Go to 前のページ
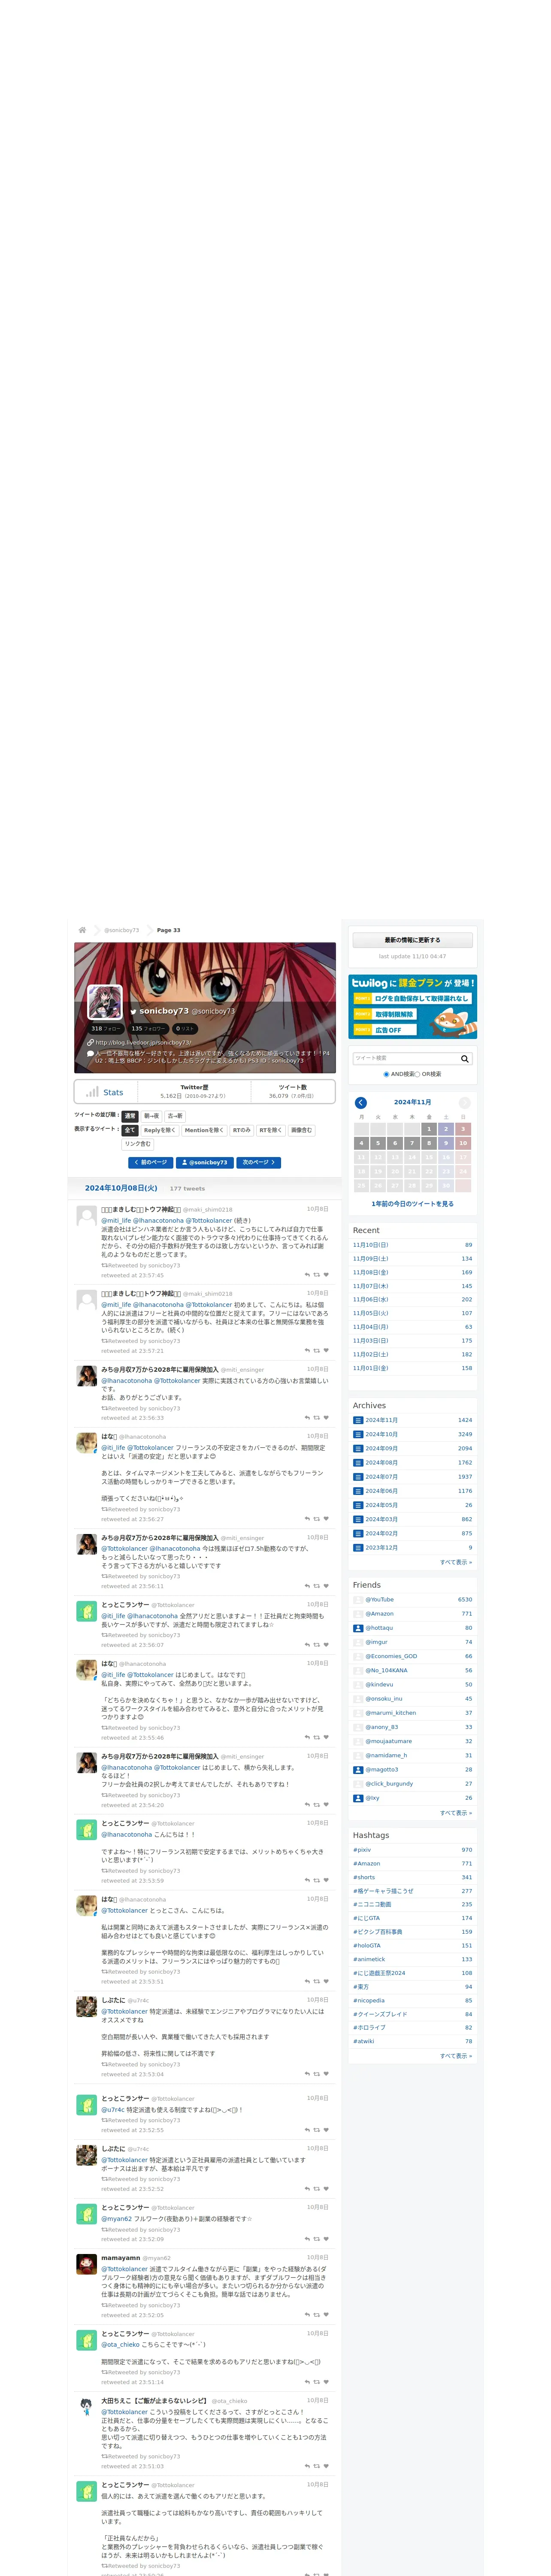The image size is (551, 2576). (150, 1163)
